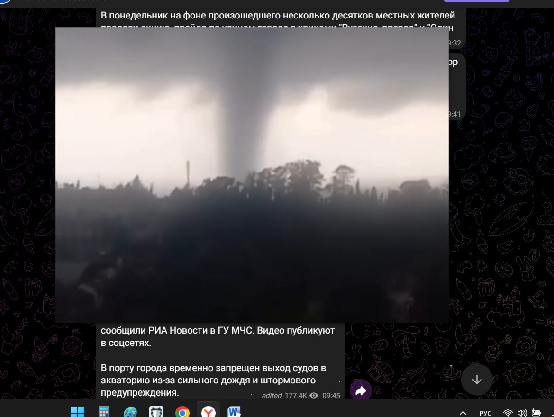Click the top message starting "В понедельник"
This screenshot has height=417, width=554.
pyautogui.click(x=278, y=16)
